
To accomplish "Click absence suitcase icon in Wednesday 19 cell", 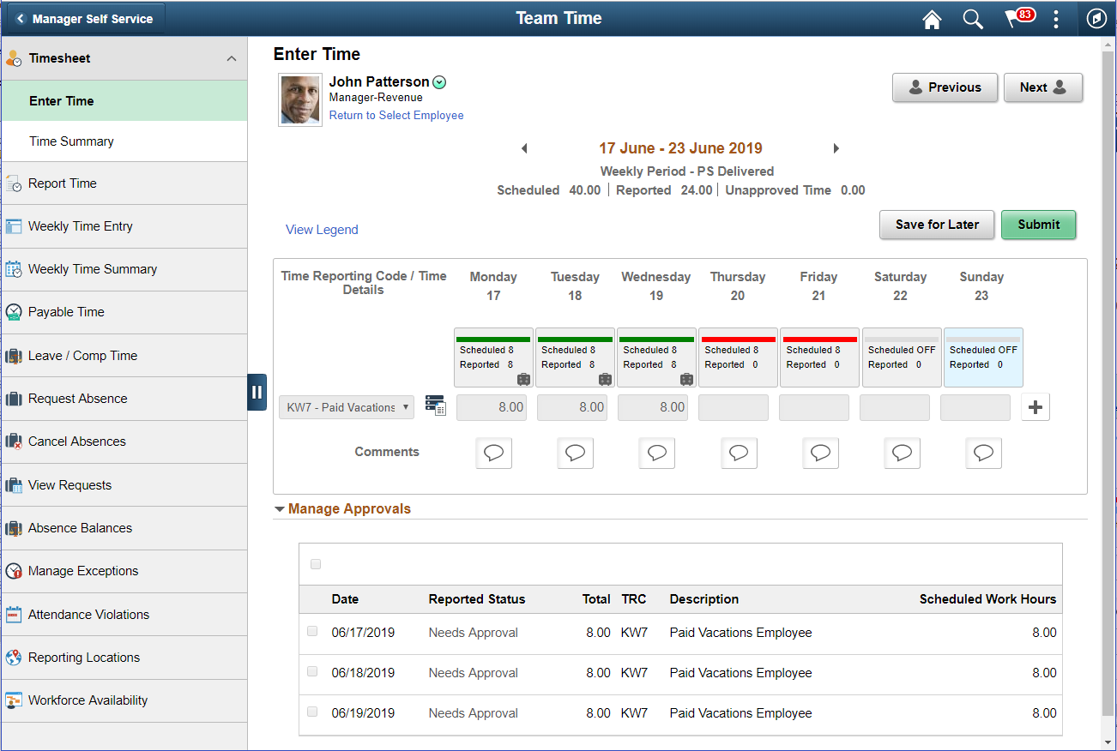I will [686, 379].
